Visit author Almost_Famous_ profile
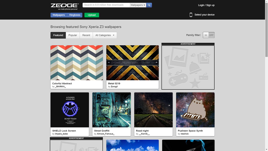The image size is (268, 151). click(x=106, y=134)
